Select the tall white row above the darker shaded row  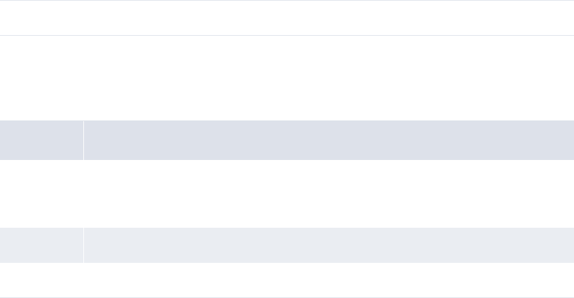tap(287, 78)
